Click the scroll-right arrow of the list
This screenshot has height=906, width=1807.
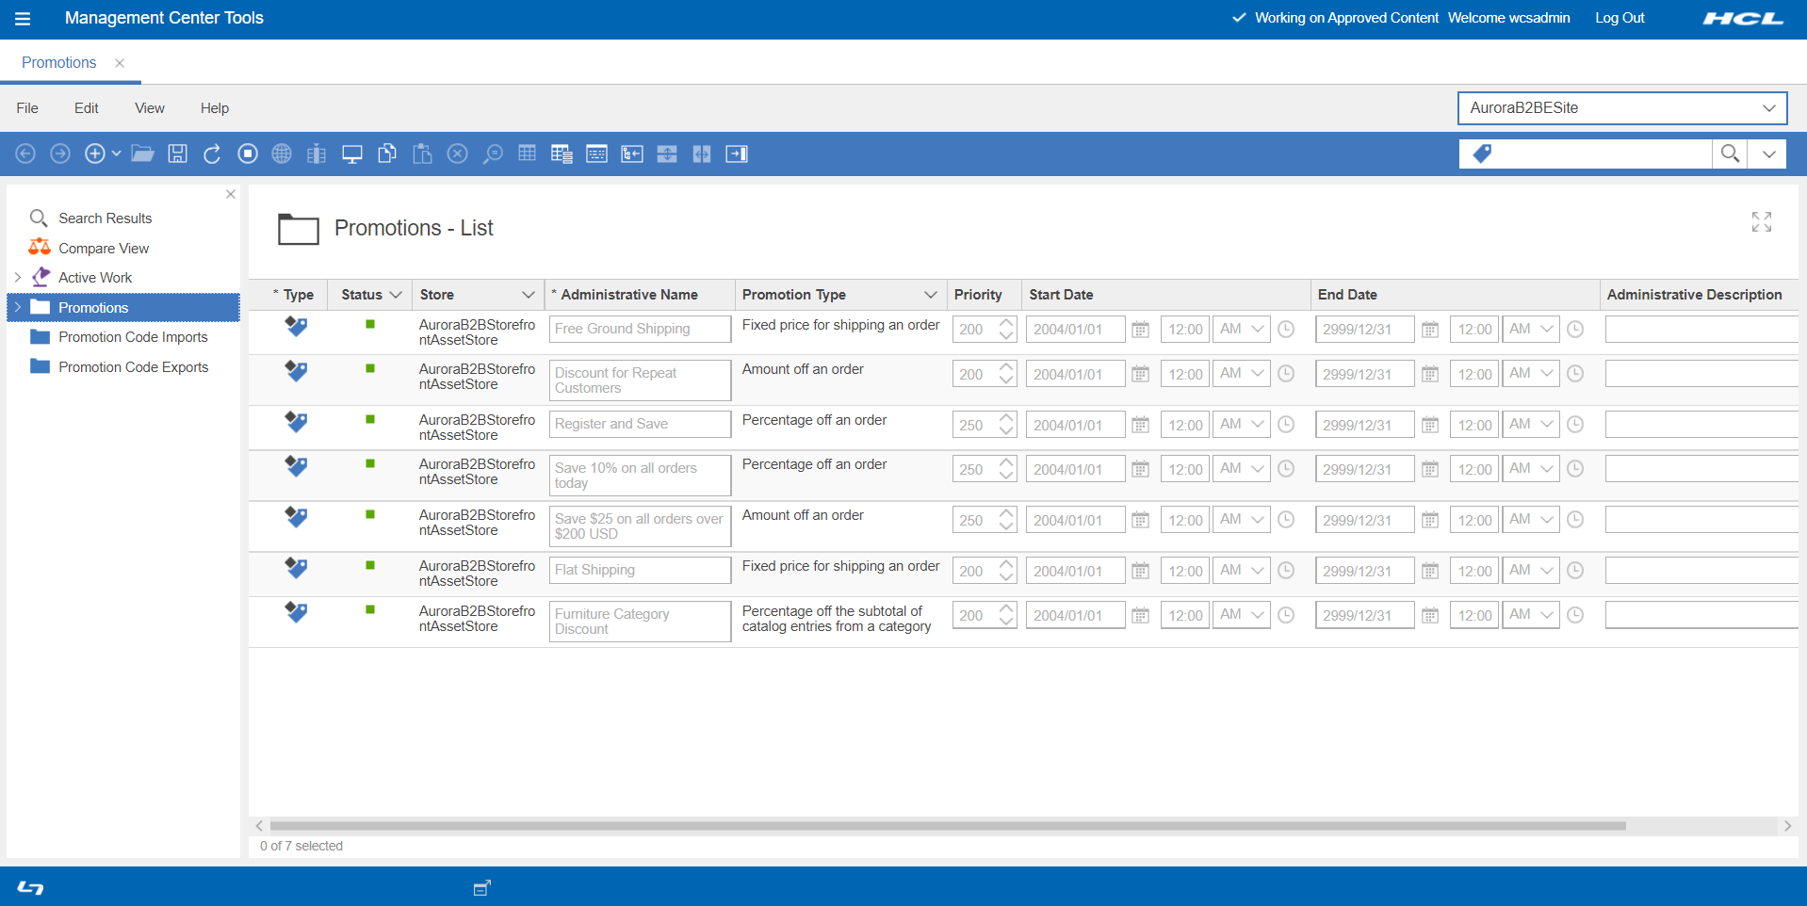(1787, 826)
